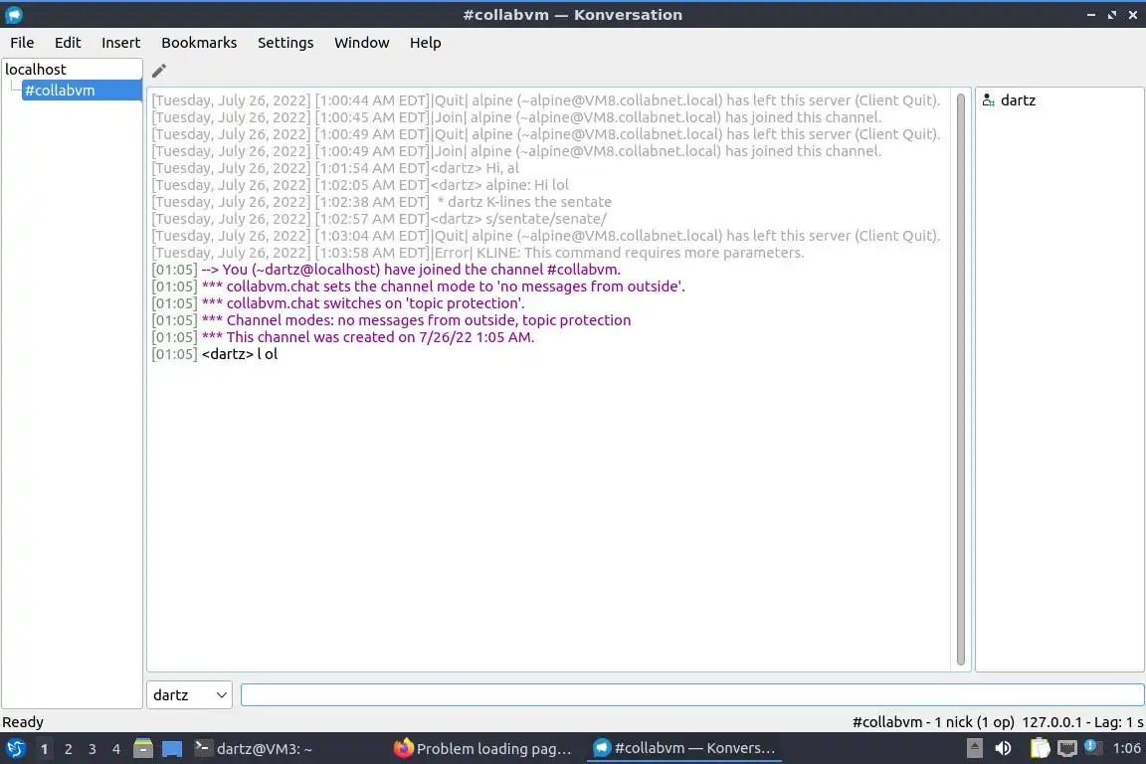Click the show desktop icon in taskbar
Viewport: 1146px width, 764px height.
[172, 749]
